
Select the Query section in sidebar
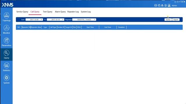pos(6,55)
